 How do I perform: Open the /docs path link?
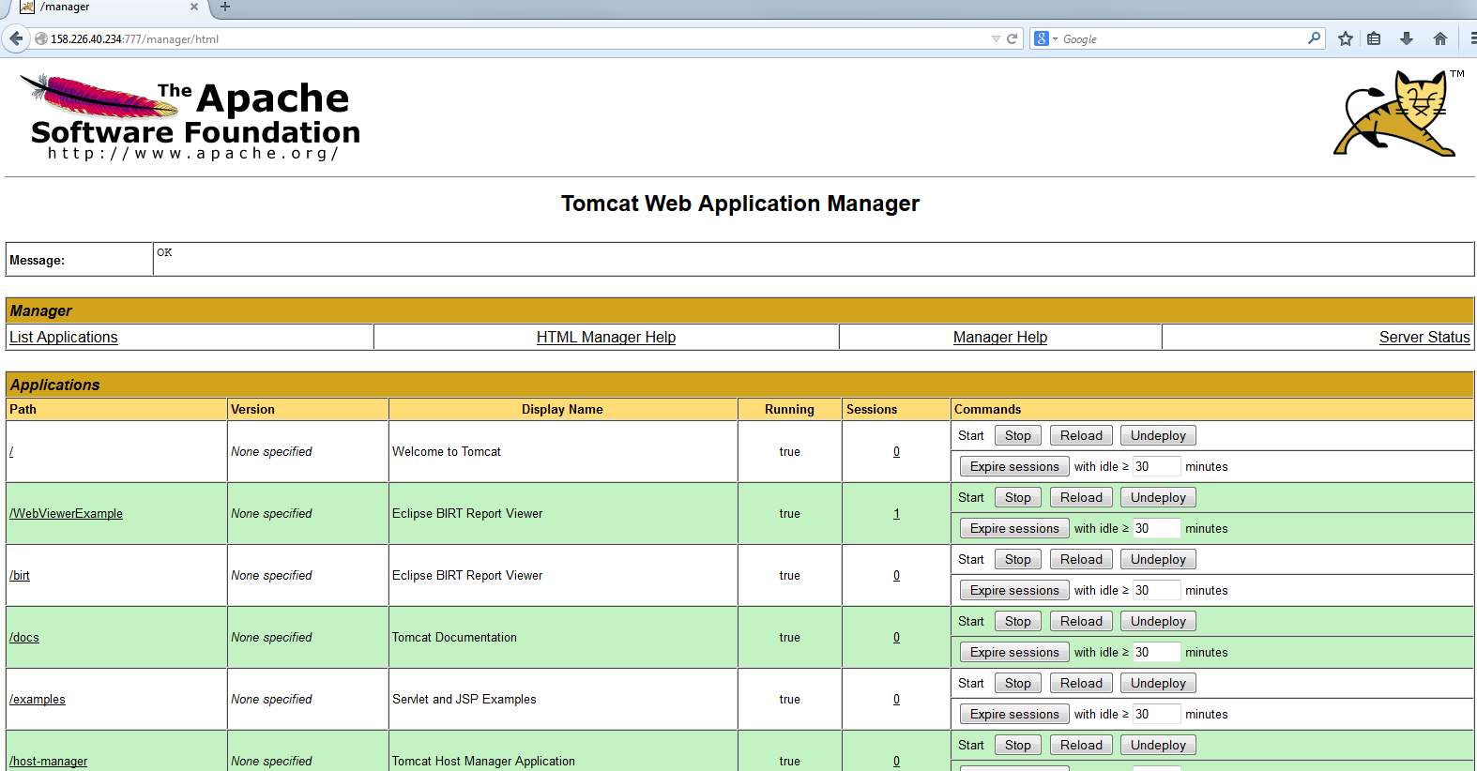coord(24,637)
